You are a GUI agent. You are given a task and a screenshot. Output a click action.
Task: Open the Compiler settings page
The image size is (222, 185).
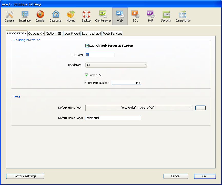click(x=40, y=16)
